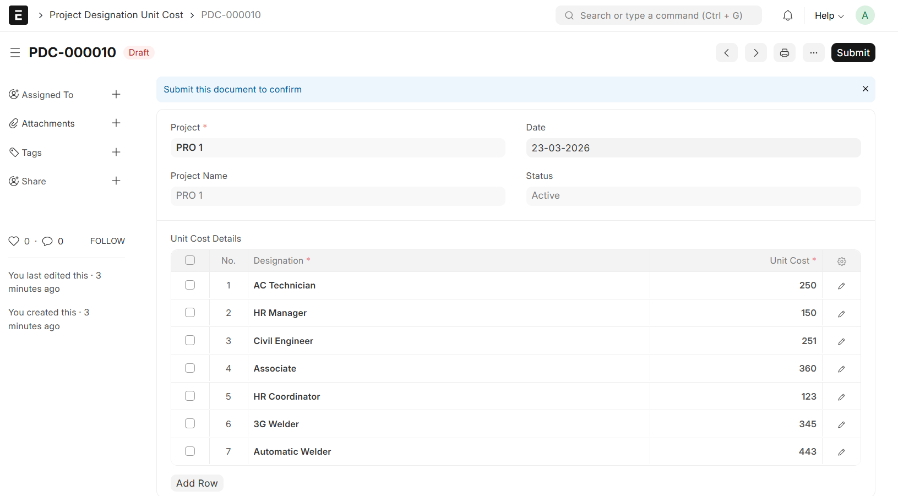Edit the AC Technician row pencil icon
The width and height of the screenshot is (898, 496).
[x=841, y=286]
